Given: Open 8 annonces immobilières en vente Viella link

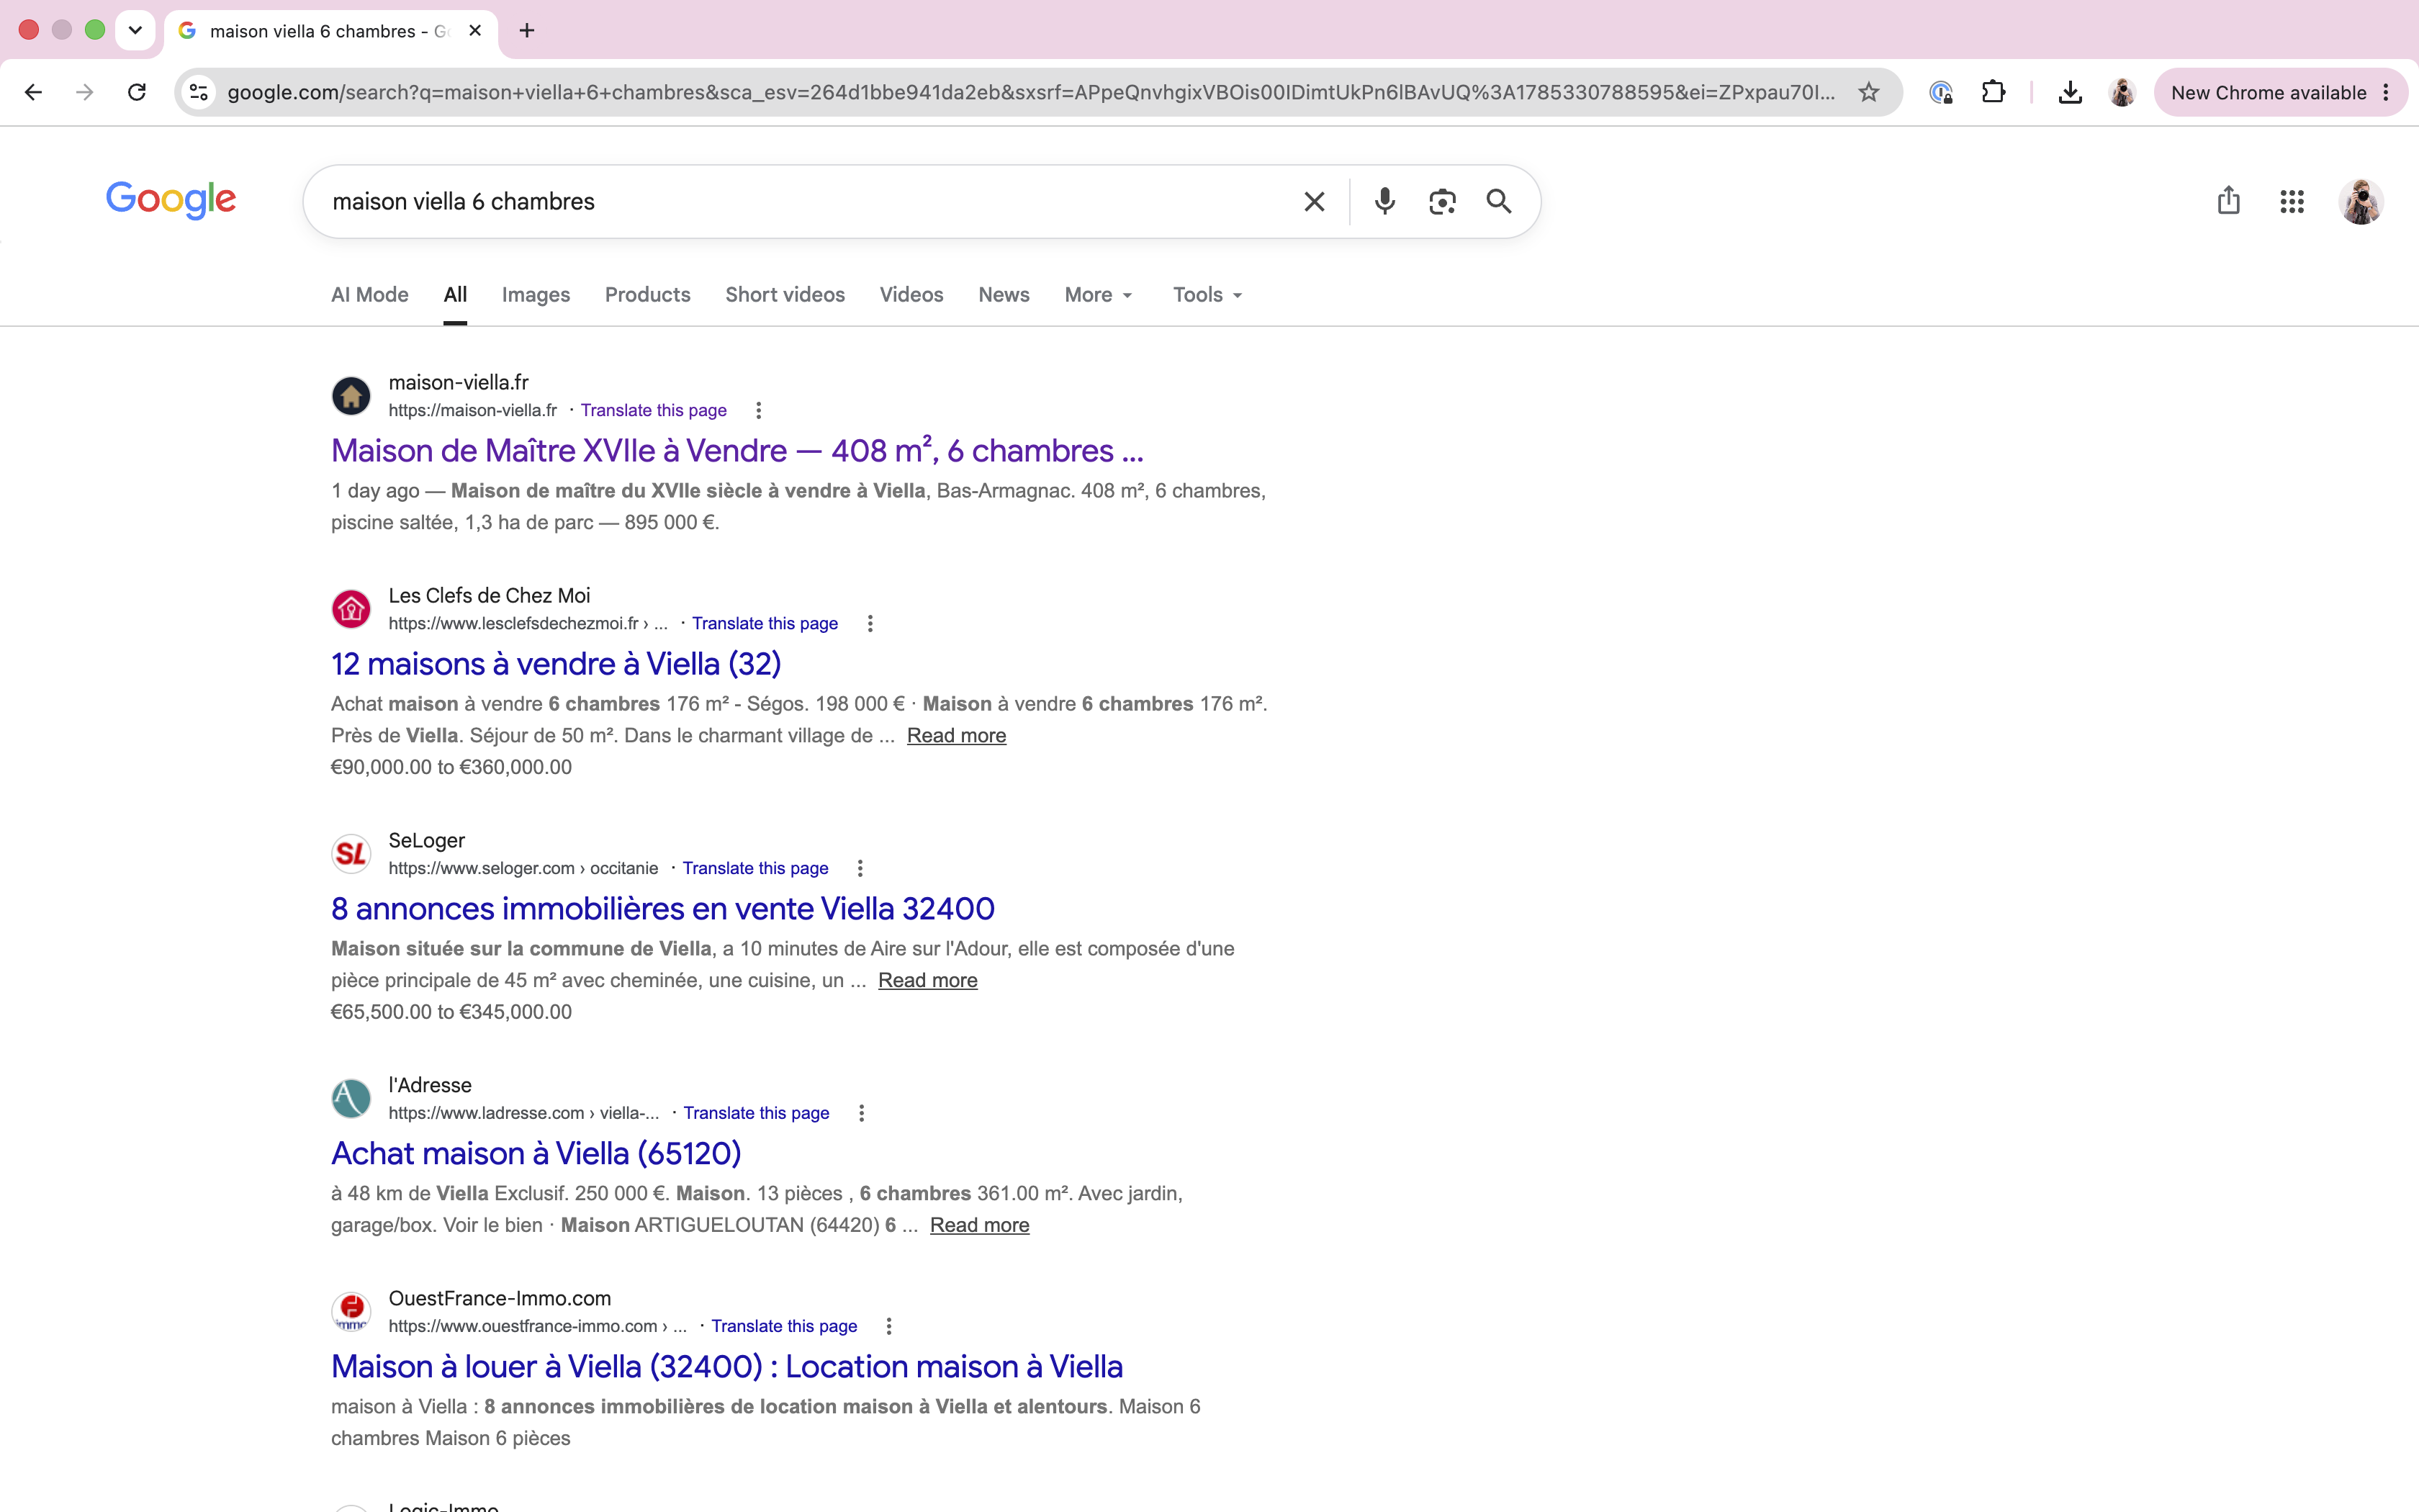Looking at the screenshot, I should coord(663,909).
